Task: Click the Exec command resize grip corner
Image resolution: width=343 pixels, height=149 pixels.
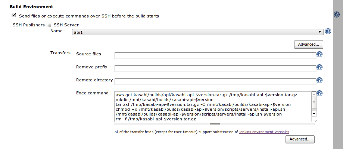Action: [x=315, y=120]
